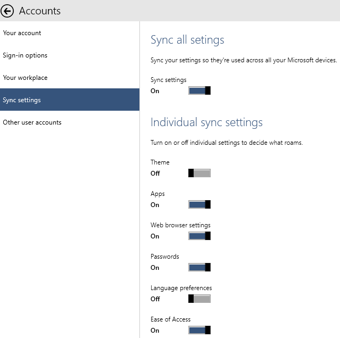340x338 pixels.
Task: Select Your workplace in the sidebar
Action: tap(25, 78)
